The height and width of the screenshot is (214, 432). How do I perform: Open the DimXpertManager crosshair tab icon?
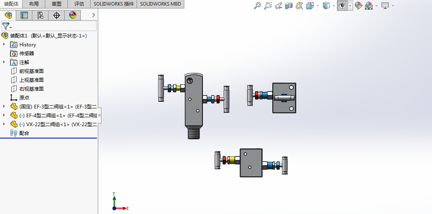point(57,15)
